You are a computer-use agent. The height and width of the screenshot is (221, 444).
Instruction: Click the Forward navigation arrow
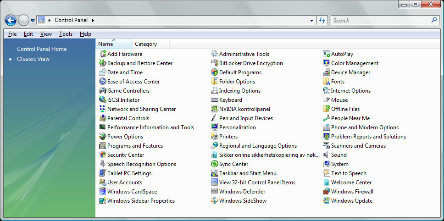[x=23, y=20]
